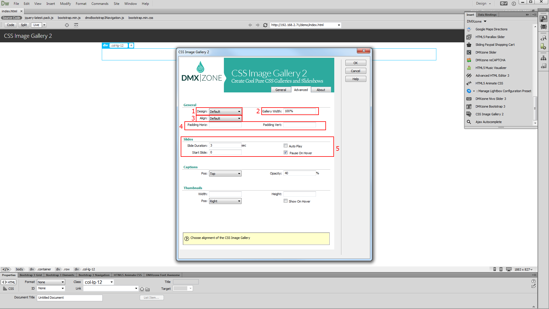Open the Captions Pos dropdown
The width and height of the screenshot is (549, 309).
tap(225, 174)
